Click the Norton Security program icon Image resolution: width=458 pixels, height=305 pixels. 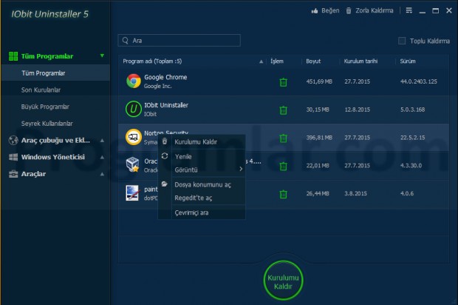coord(134,137)
